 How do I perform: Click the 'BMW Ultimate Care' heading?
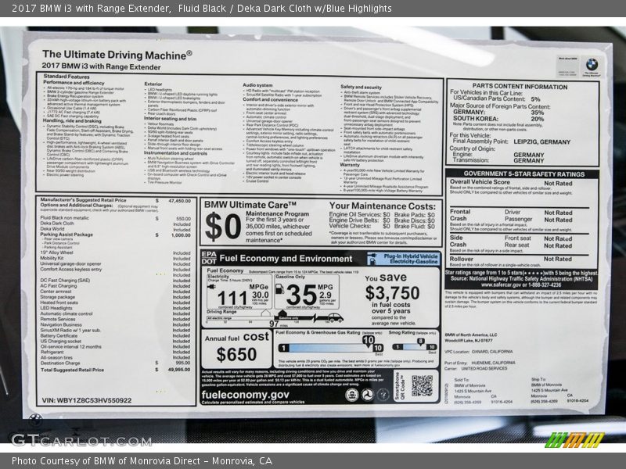click(250, 205)
